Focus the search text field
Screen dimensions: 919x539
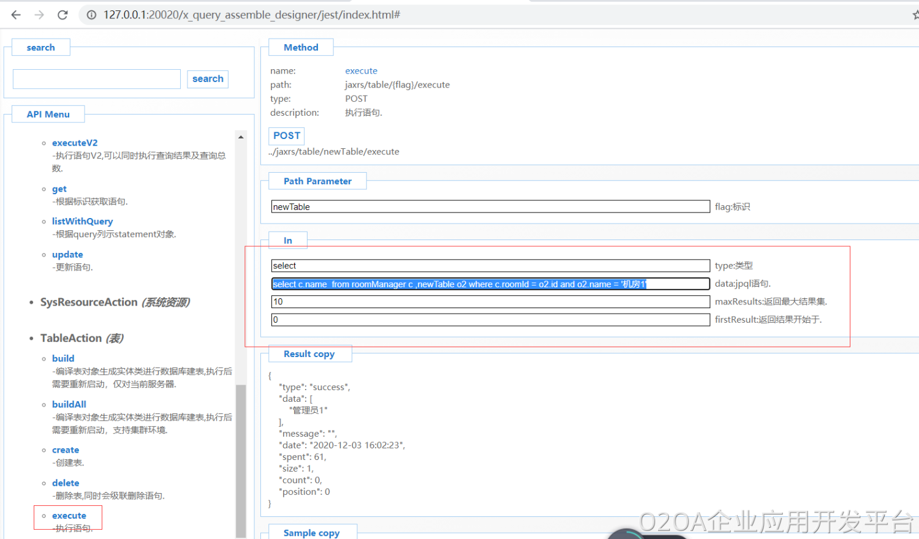97,79
